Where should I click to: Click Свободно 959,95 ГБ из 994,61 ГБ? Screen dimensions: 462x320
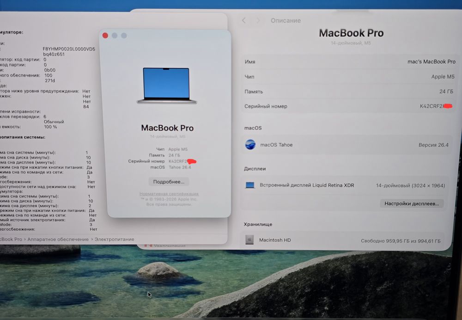point(401,241)
